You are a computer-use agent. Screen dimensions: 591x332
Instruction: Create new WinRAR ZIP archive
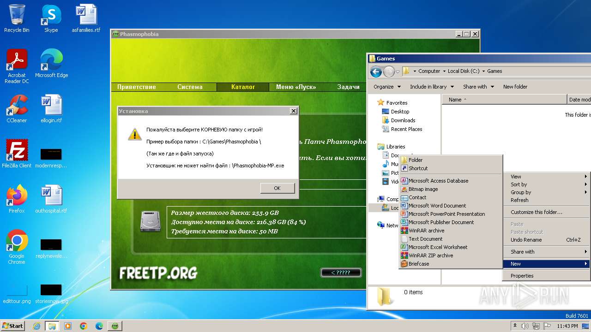[x=451, y=255]
